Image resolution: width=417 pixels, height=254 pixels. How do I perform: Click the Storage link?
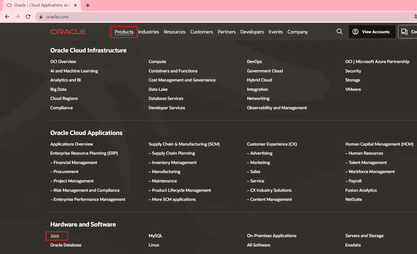click(x=353, y=80)
